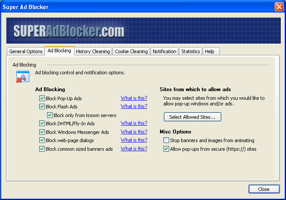Click the ad blocking megaphone icon

coord(23,77)
